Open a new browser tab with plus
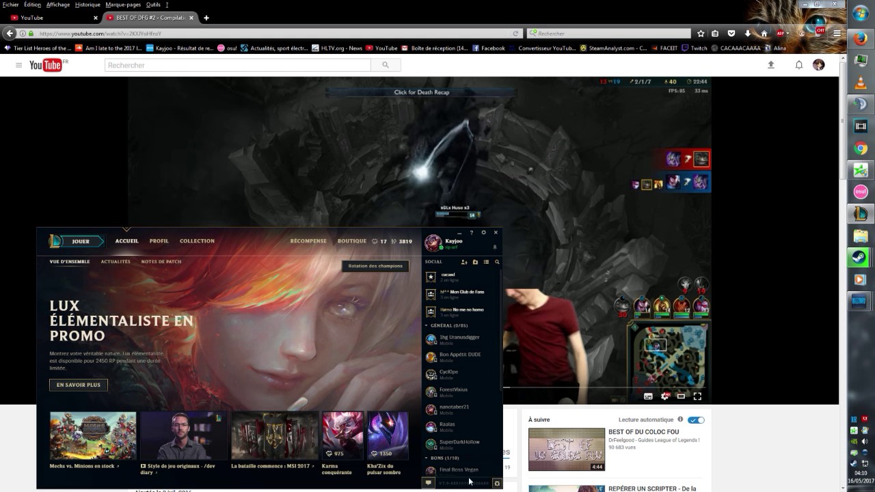Image resolution: width=875 pixels, height=492 pixels. (x=206, y=18)
